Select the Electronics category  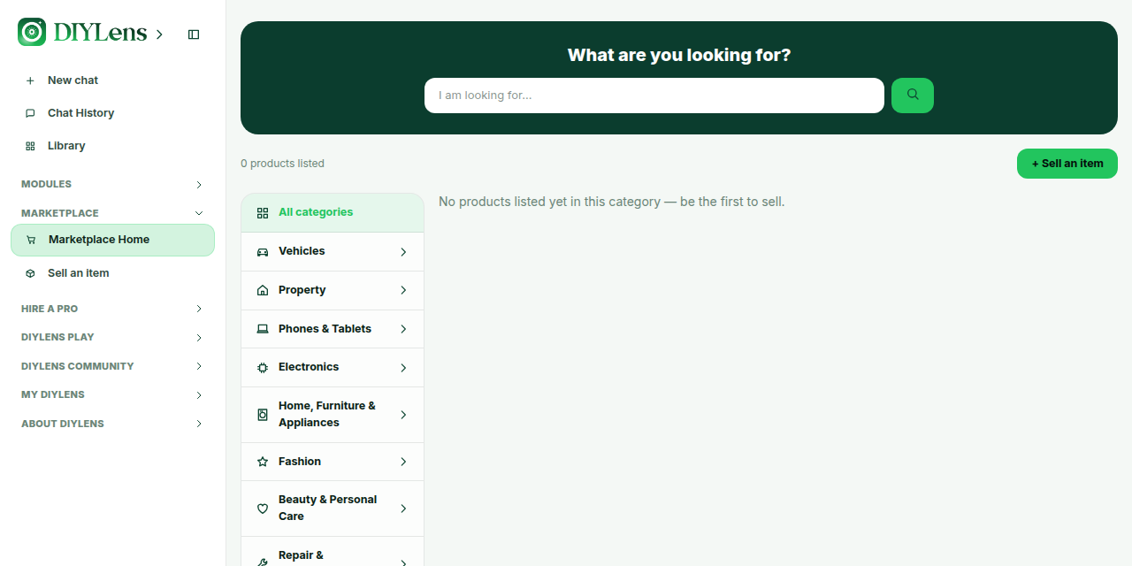(x=333, y=367)
